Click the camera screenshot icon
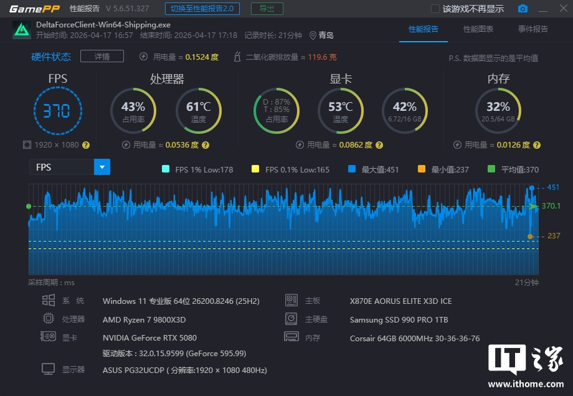The height and width of the screenshot is (396, 573). tap(523, 9)
